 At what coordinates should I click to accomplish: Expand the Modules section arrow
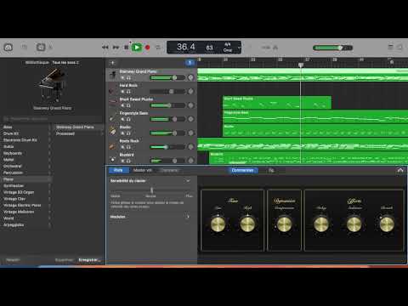pyautogui.click(x=187, y=217)
